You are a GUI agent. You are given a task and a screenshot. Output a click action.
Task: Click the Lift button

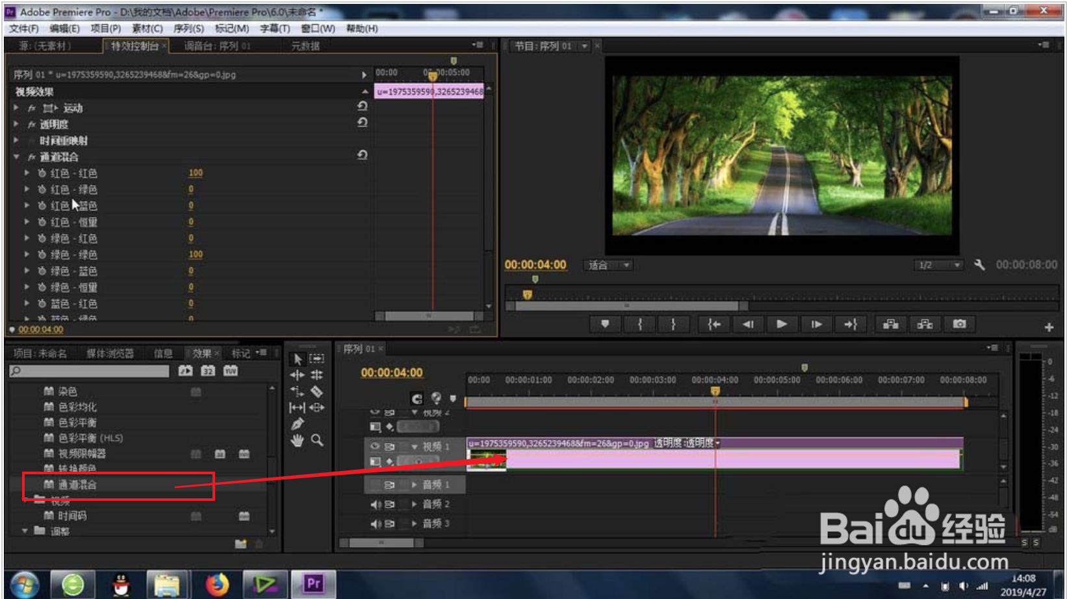tap(891, 324)
